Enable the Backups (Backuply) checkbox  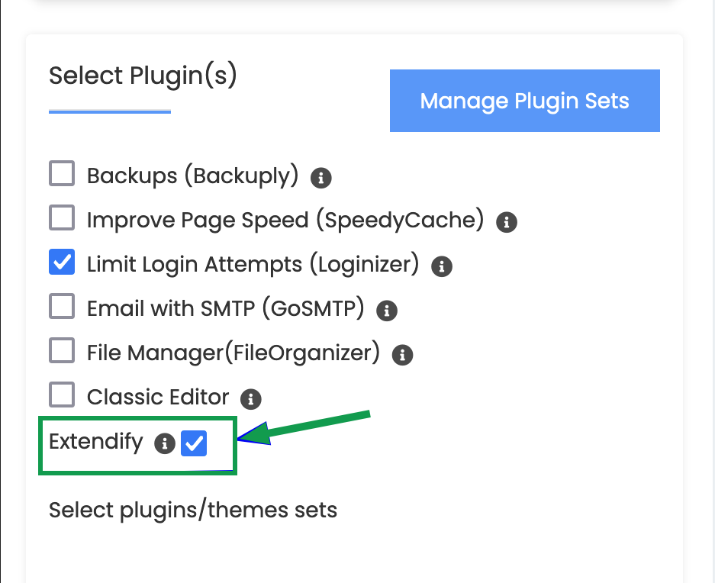point(62,175)
